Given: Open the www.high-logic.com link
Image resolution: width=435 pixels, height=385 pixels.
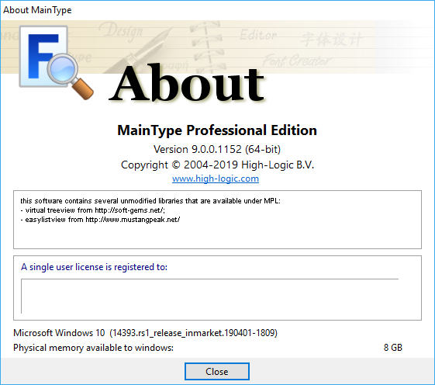Looking at the screenshot, I should pos(216,179).
